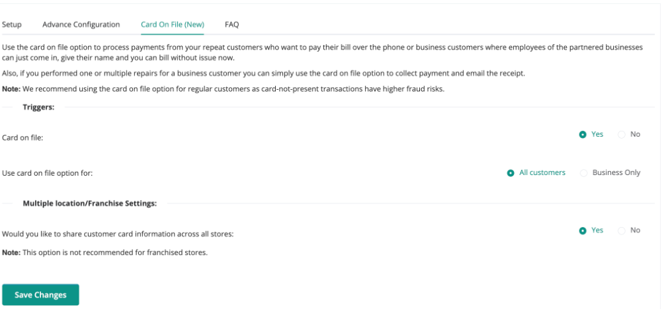
Task: Disable Card on file with No radio circle
Action: 622,135
